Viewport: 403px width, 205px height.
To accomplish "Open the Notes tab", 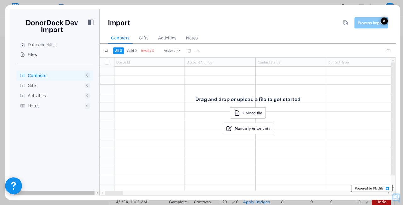I will pos(192,38).
